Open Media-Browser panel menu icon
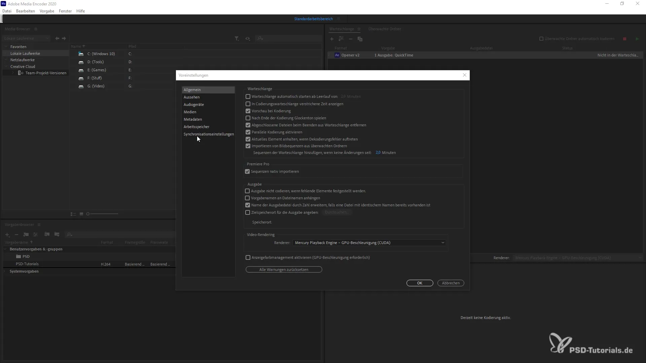 (x=36, y=29)
